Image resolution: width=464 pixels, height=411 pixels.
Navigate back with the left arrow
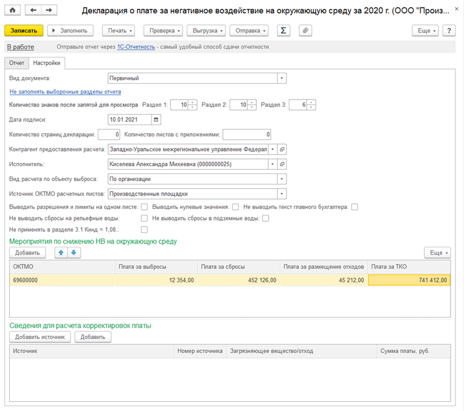33,10
